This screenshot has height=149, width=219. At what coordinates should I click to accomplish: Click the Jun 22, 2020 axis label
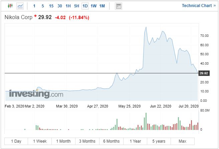point(161,106)
